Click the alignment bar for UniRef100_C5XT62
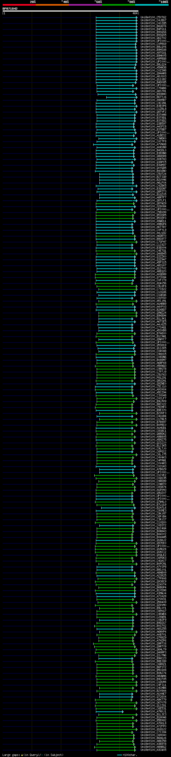The width and height of the screenshot is (171, 757). pos(117,17)
